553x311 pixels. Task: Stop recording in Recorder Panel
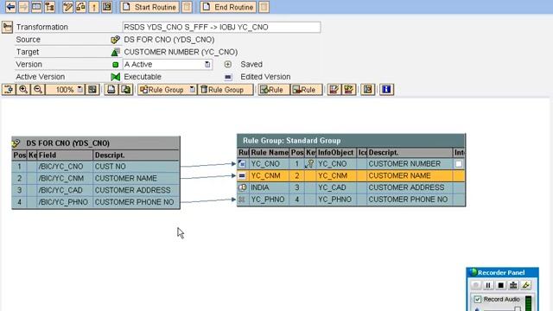point(500,285)
